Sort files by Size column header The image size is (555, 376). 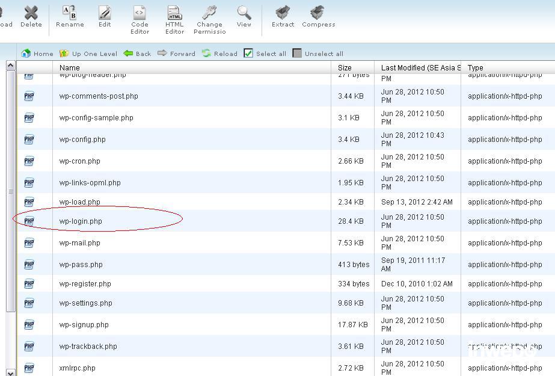coord(345,68)
